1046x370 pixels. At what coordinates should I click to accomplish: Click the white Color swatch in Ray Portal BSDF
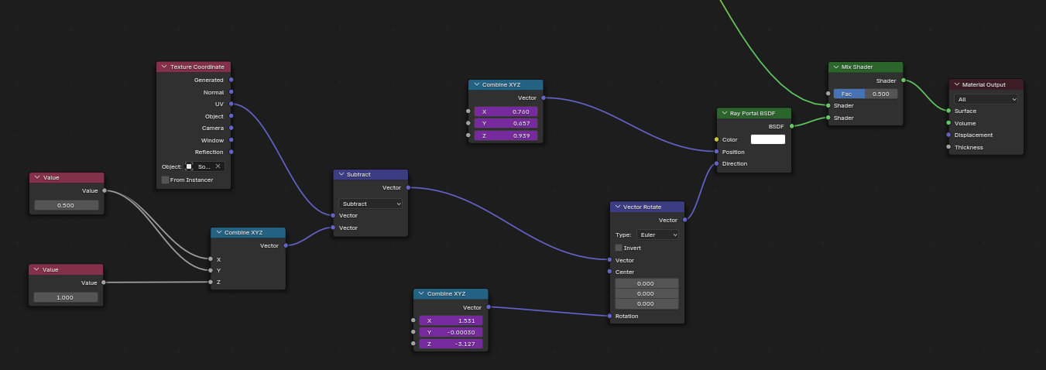point(768,139)
